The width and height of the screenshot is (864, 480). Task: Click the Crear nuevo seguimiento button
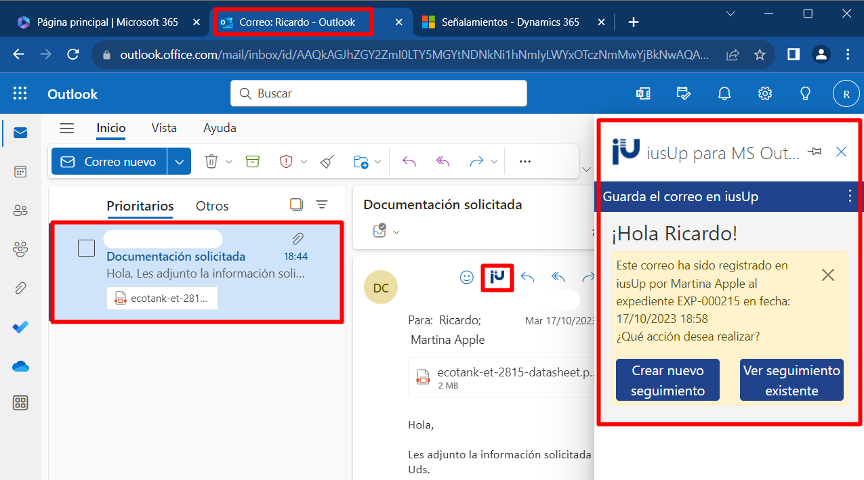tap(667, 380)
